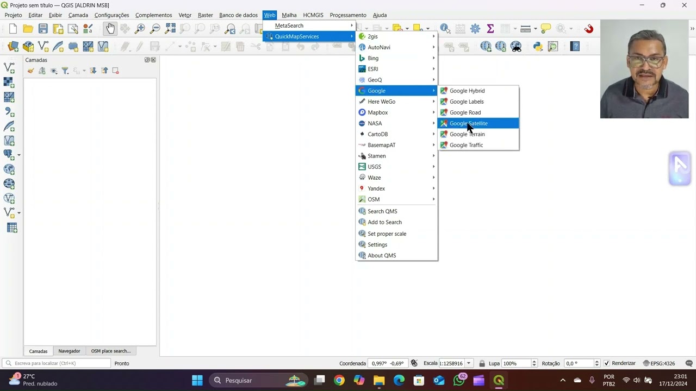Viewport: 696px width, 391px height.
Task: Open Data Source Manager icon
Action: coord(13,47)
